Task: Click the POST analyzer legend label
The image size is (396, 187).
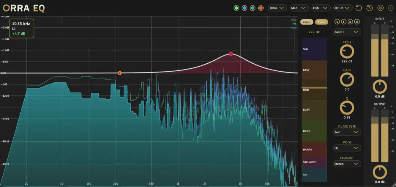Action: [x=294, y=28]
